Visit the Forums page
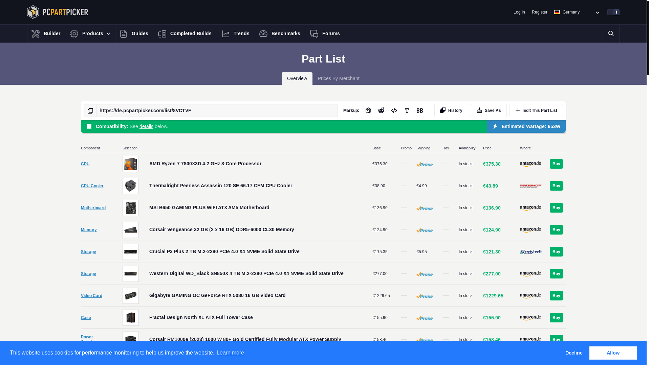This screenshot has height=365, width=650. click(x=325, y=33)
